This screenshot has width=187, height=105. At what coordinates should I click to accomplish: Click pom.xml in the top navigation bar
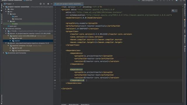[28, 1]
